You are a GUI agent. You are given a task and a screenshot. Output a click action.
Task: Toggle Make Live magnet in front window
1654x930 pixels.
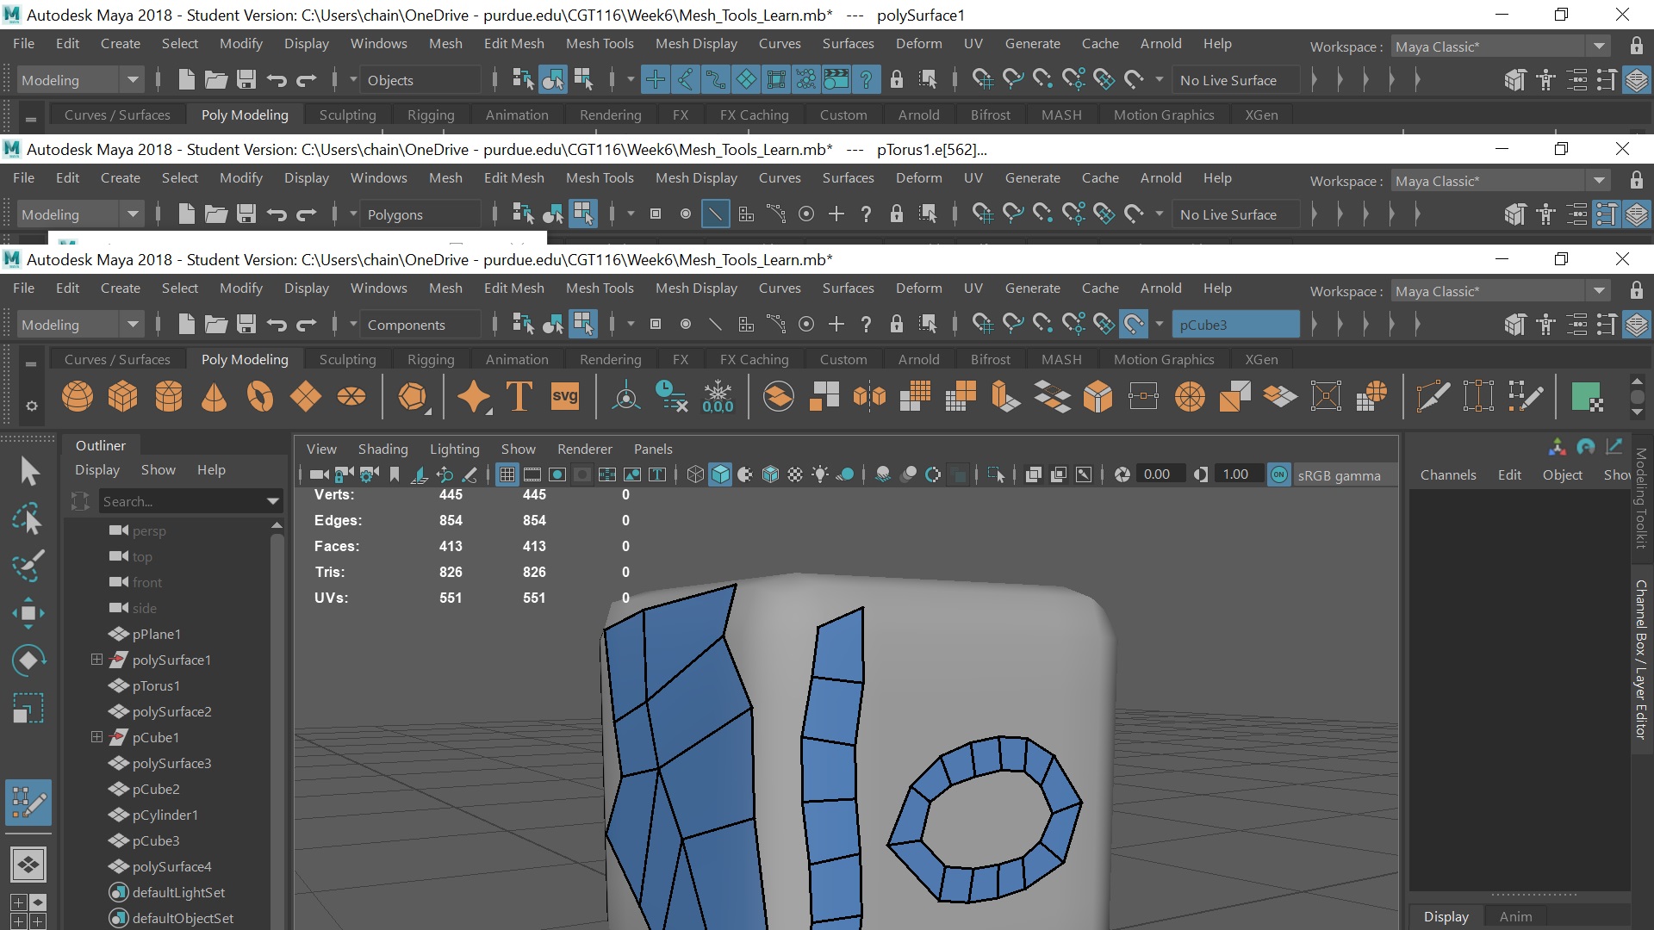click(x=1134, y=325)
